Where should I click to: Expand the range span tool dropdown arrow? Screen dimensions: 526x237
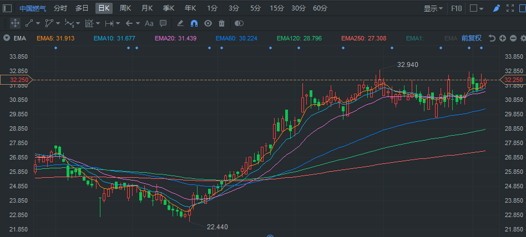118,23
